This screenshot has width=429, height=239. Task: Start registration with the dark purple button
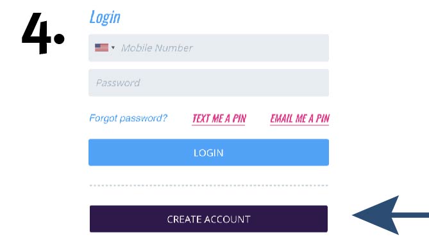pos(208,219)
